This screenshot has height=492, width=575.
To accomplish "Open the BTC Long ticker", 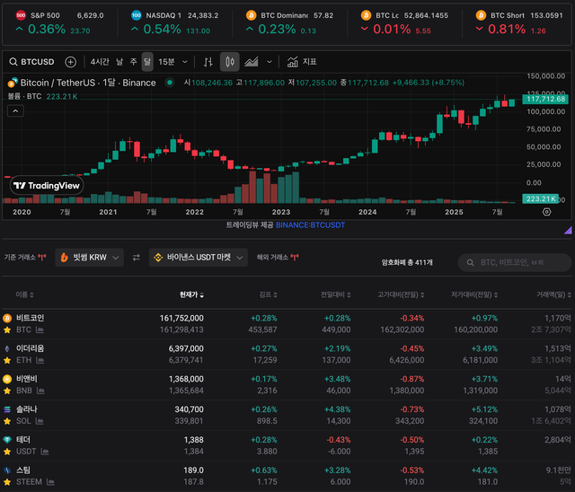I will coord(405,22).
